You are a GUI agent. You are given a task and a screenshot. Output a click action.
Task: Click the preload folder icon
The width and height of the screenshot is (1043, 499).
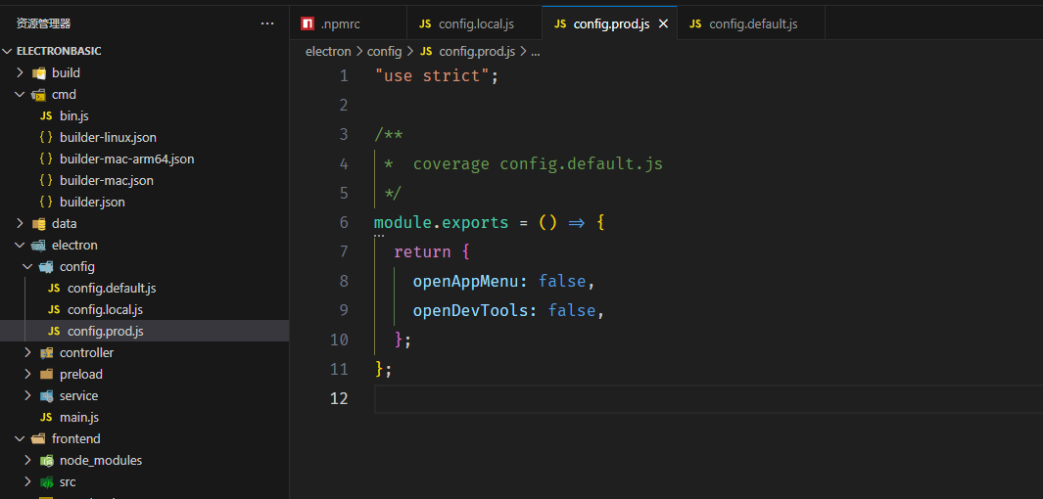pos(46,374)
